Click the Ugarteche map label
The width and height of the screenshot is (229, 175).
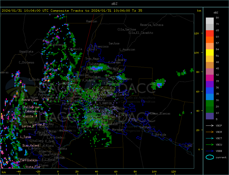point(69,118)
